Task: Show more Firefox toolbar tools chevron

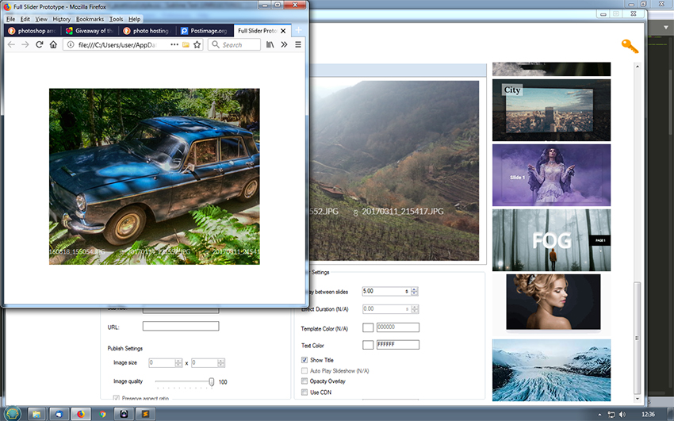Action: [x=284, y=44]
